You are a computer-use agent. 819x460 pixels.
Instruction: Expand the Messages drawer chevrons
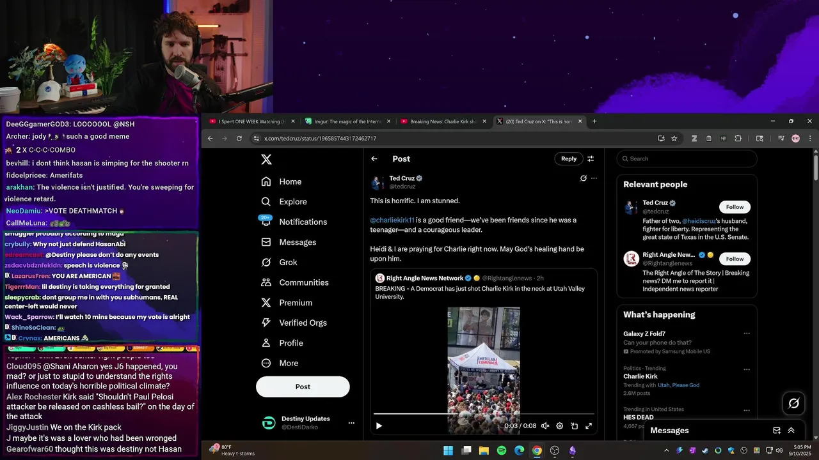click(791, 431)
